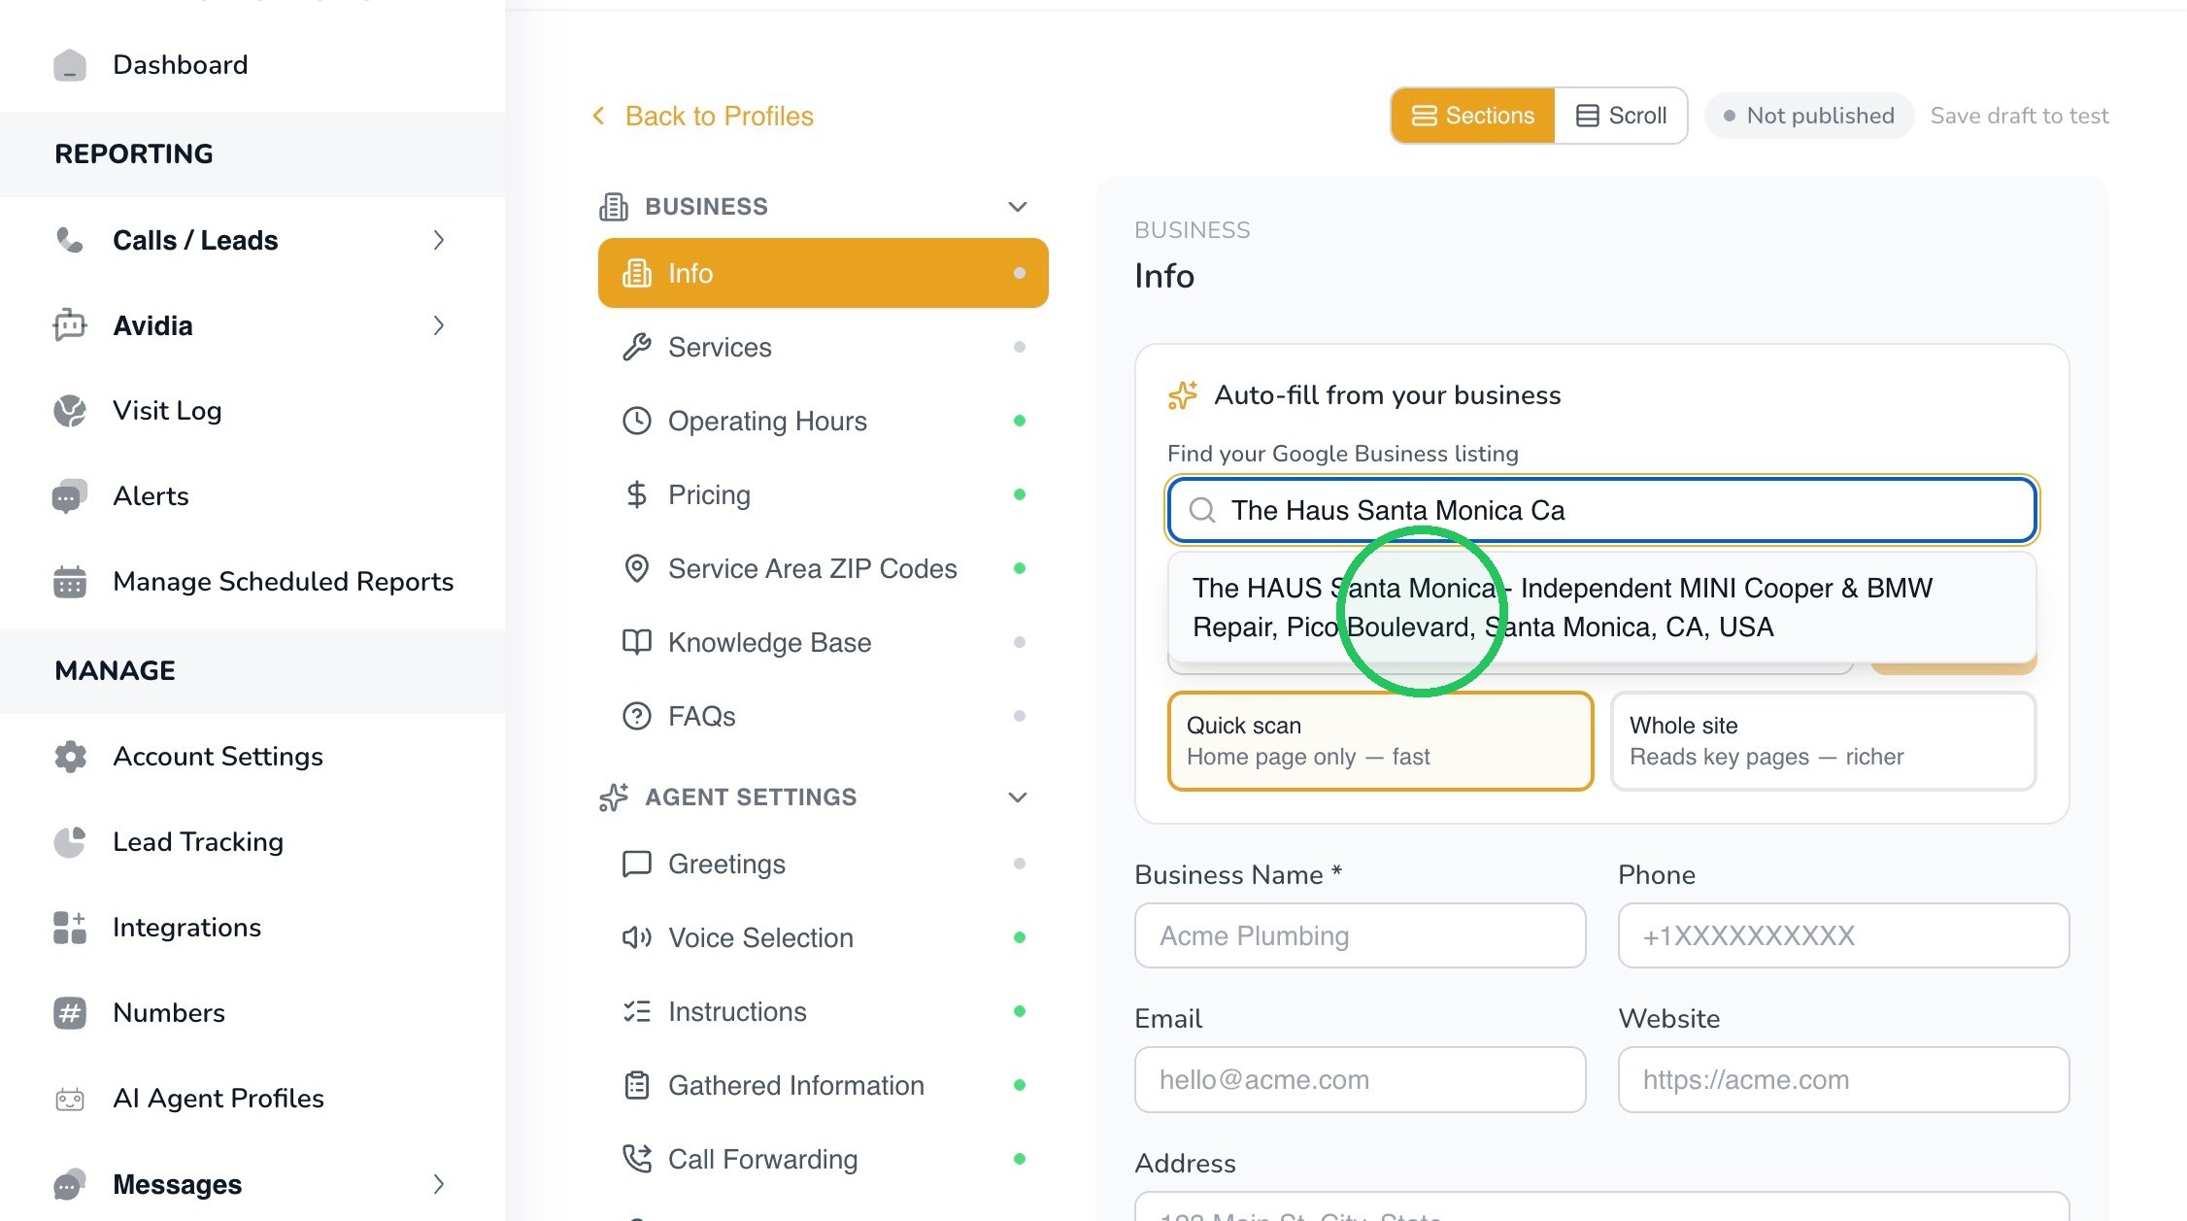Image resolution: width=2187 pixels, height=1221 pixels.
Task: Click Save draft to test
Action: [x=2019, y=116]
